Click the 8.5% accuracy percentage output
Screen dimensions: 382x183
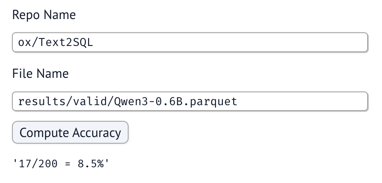91,164
